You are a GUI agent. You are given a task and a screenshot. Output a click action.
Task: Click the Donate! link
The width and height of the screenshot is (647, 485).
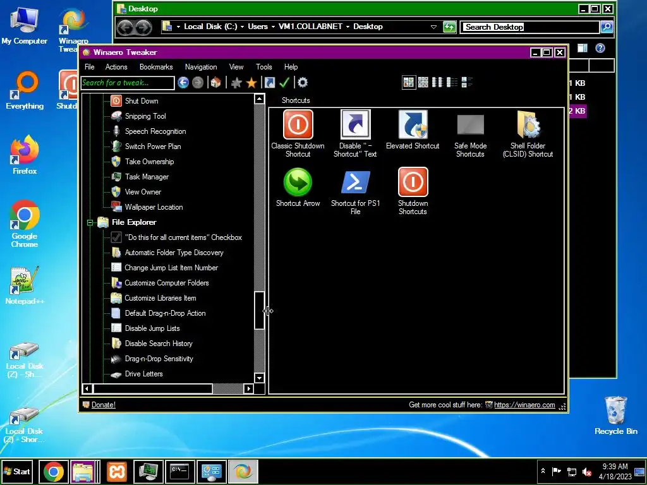pyautogui.click(x=104, y=405)
